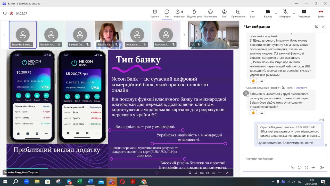330x186 pixels.
Task: Open the Вид view options
Action: pos(224,13)
